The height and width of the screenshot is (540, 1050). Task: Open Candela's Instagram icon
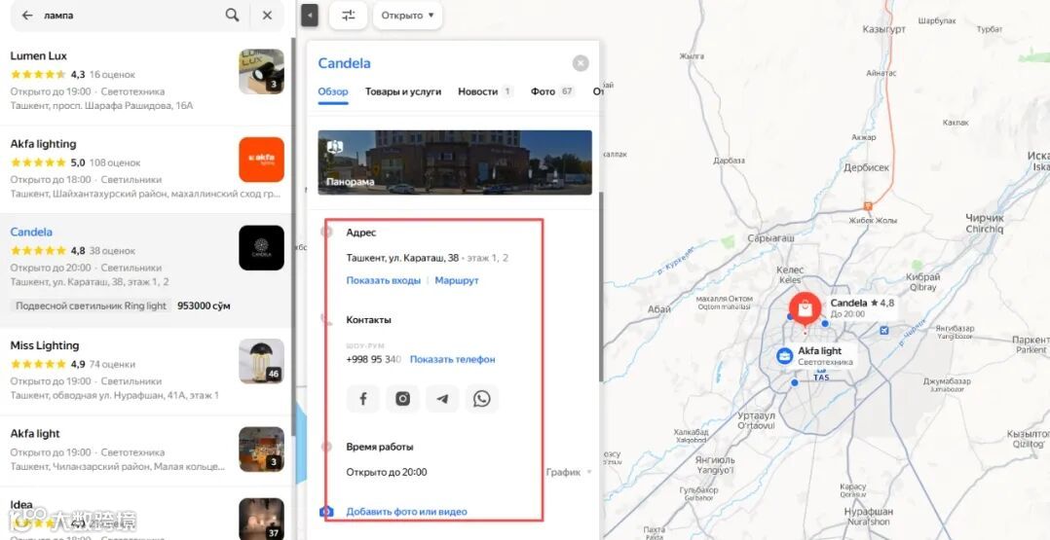tap(402, 399)
